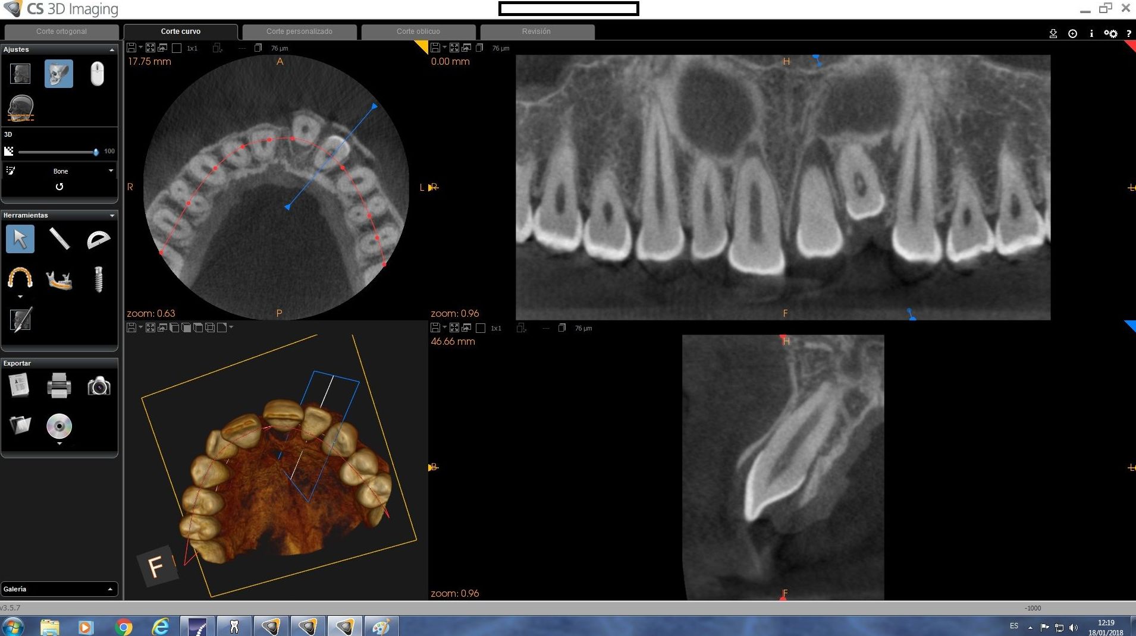Launch Google Chrome from the taskbar
The image size is (1136, 636).
(x=124, y=627)
